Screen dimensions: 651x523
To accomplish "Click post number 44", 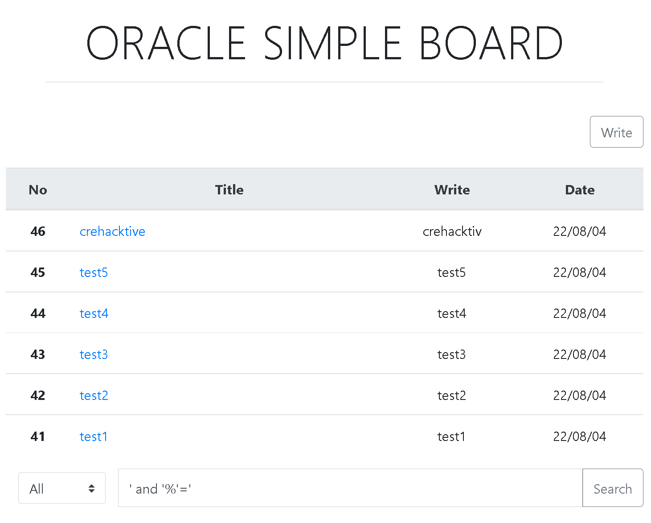I will pyautogui.click(x=38, y=313).
